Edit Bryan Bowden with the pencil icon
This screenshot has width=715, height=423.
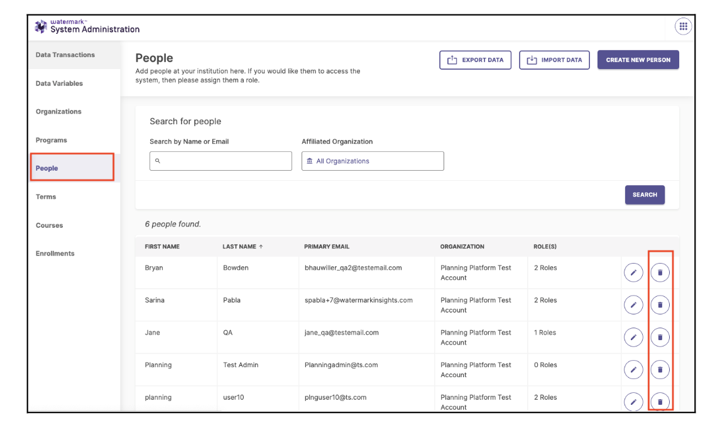click(633, 273)
